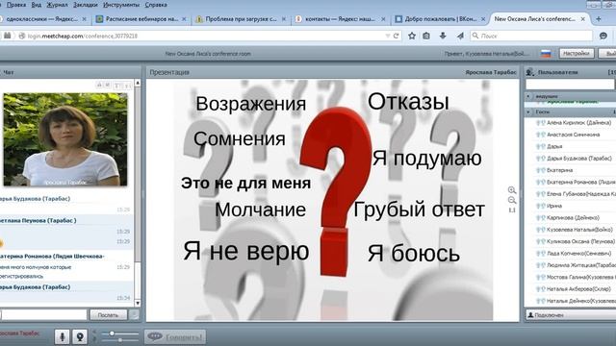Collapse the Ведущие group in users list
Viewport: 616px width, 346px height.
click(x=528, y=96)
